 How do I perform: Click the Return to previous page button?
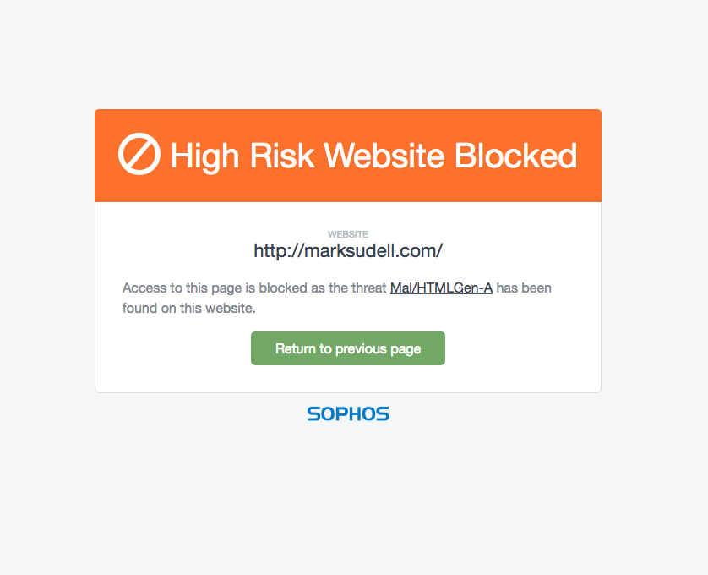coord(348,348)
